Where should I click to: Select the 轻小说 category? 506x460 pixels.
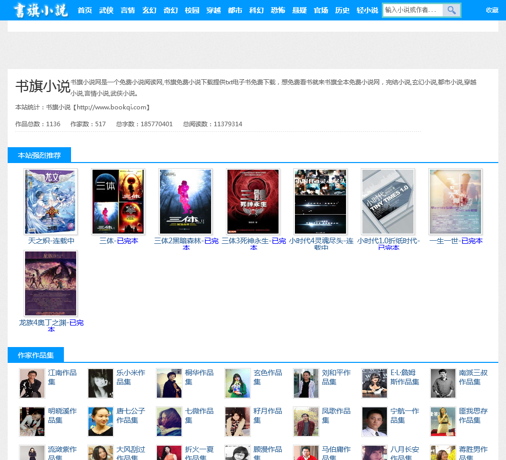click(x=367, y=10)
